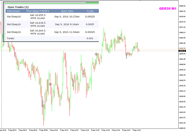Click the 9 Sep 10:15 time label

click(x=54, y=130)
